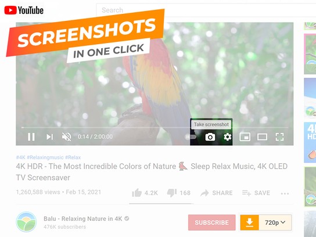
Task: Download video with orange arrow button
Action: click(250, 222)
